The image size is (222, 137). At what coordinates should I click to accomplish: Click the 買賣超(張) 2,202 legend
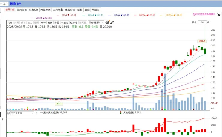(132, 112)
